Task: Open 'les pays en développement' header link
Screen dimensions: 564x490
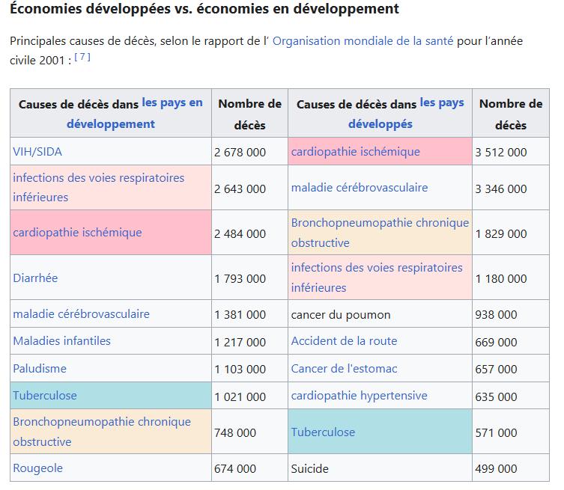Action: point(172,103)
